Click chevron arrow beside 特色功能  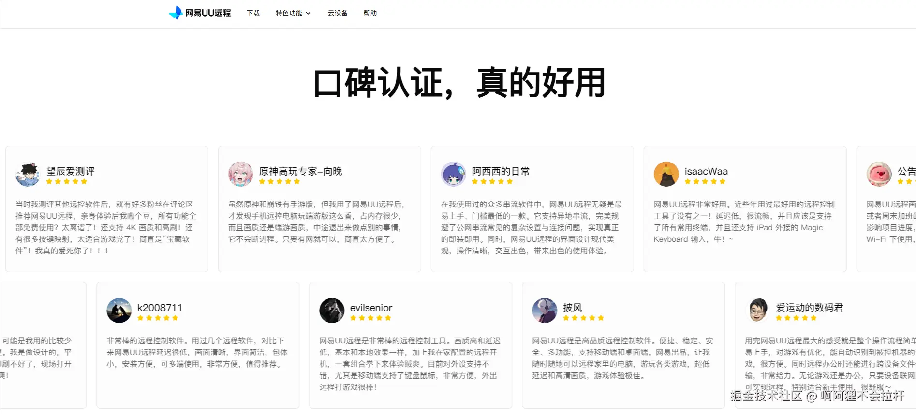coord(308,13)
